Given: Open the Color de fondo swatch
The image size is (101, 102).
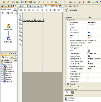Looking at the screenshot, I should (89, 53).
